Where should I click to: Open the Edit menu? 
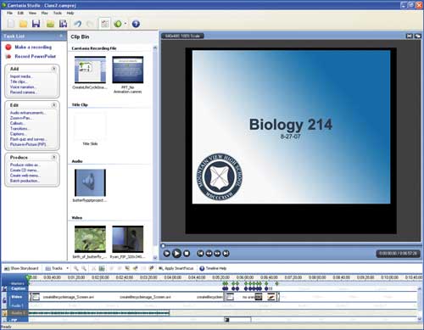click(x=20, y=13)
